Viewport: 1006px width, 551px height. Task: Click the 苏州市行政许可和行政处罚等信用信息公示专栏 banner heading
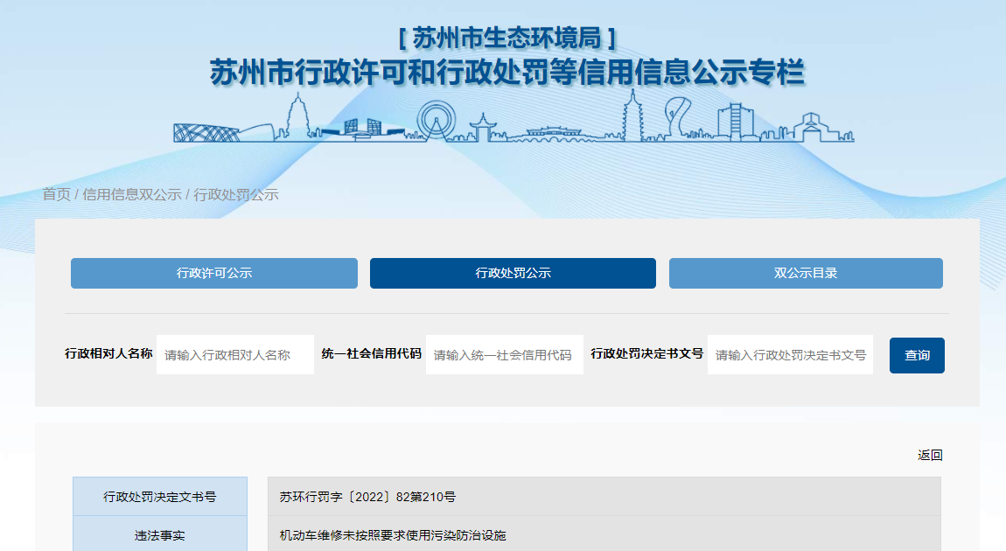[x=506, y=72]
